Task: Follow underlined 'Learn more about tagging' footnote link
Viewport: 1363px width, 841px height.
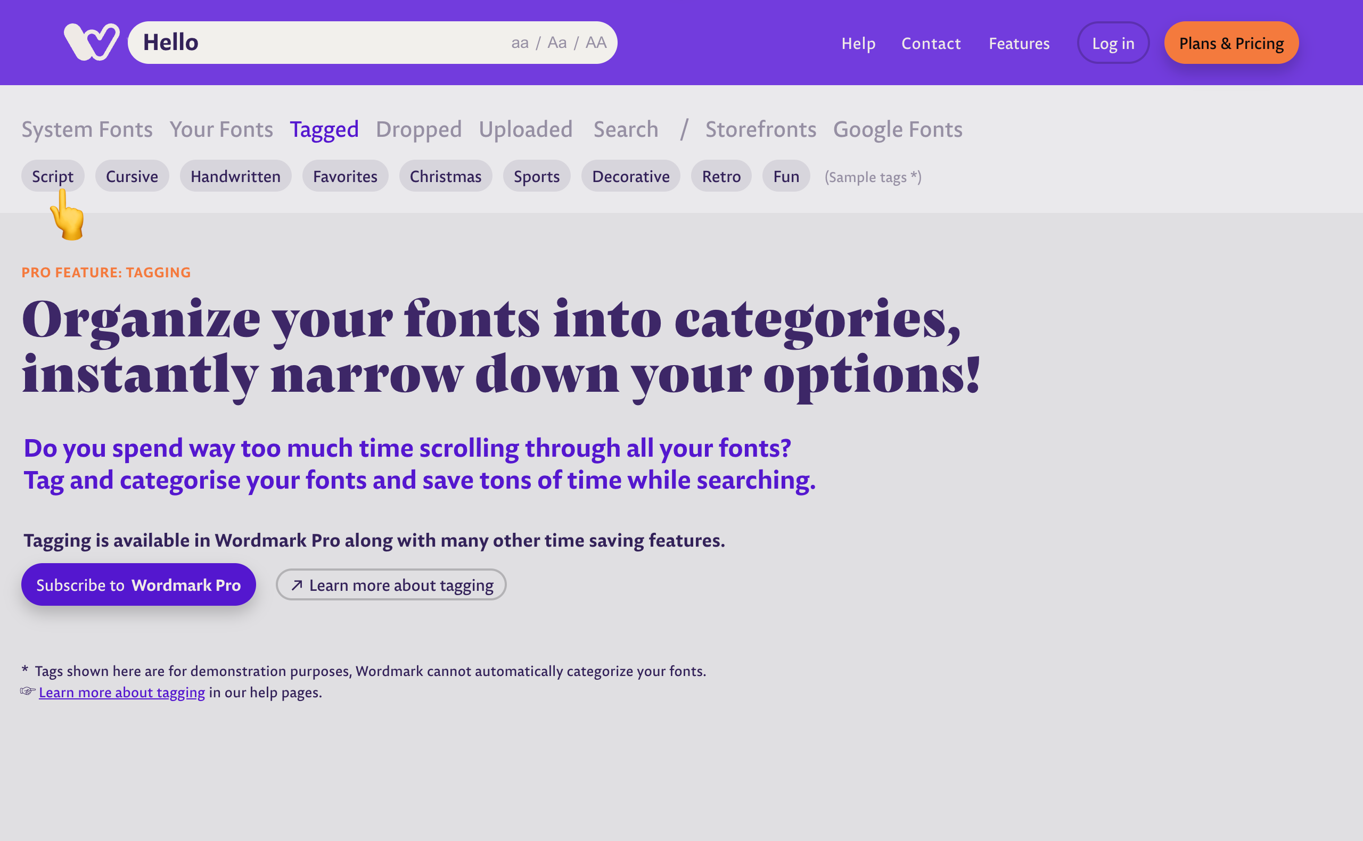Action: click(x=122, y=692)
